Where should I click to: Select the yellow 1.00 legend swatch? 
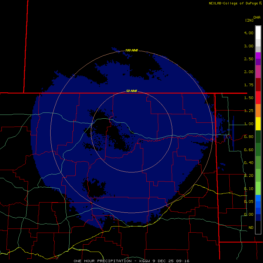coord(258,124)
